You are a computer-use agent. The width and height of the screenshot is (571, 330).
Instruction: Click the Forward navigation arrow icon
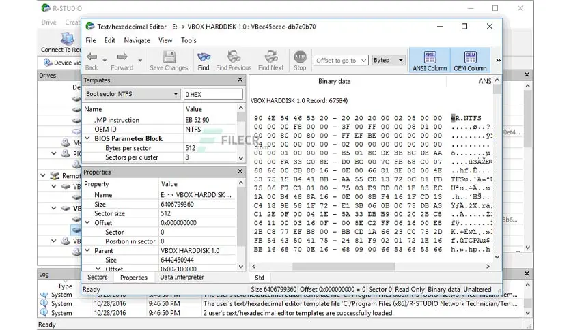click(x=122, y=57)
